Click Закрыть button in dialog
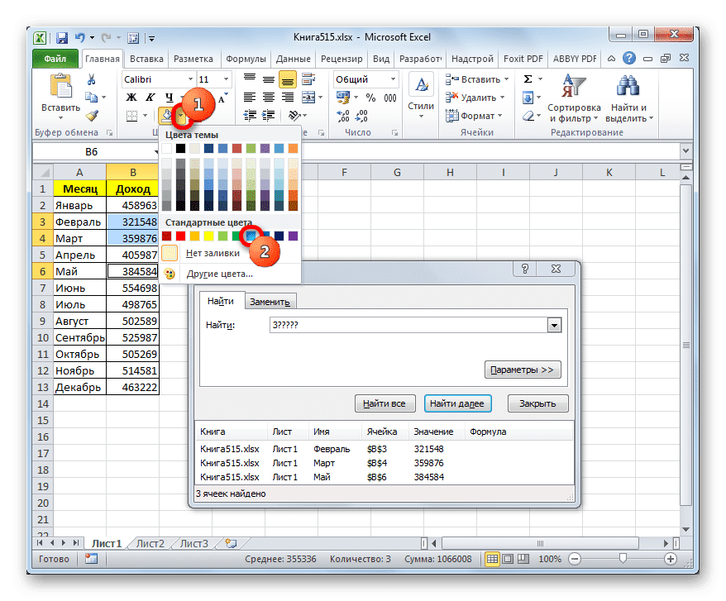Screen dimensions: 726x601 [537, 403]
